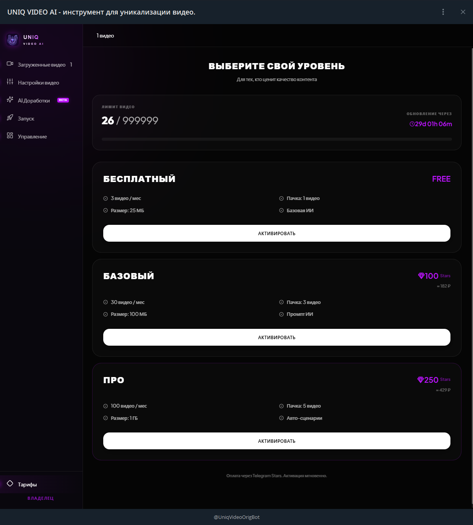Viewport: 473px width, 525px height.
Task: Click the sliders icon for video settings
Action: pos(10,82)
